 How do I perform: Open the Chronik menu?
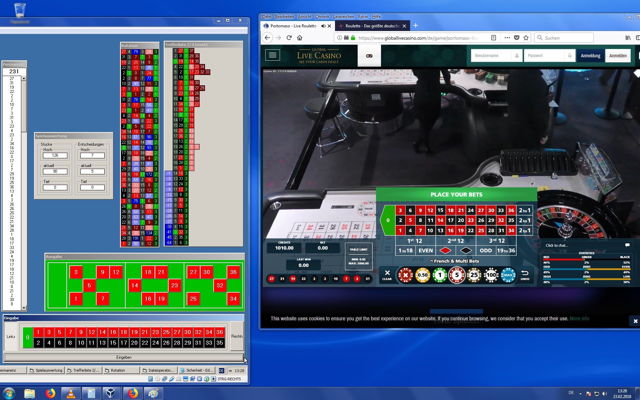pyautogui.click(x=322, y=17)
